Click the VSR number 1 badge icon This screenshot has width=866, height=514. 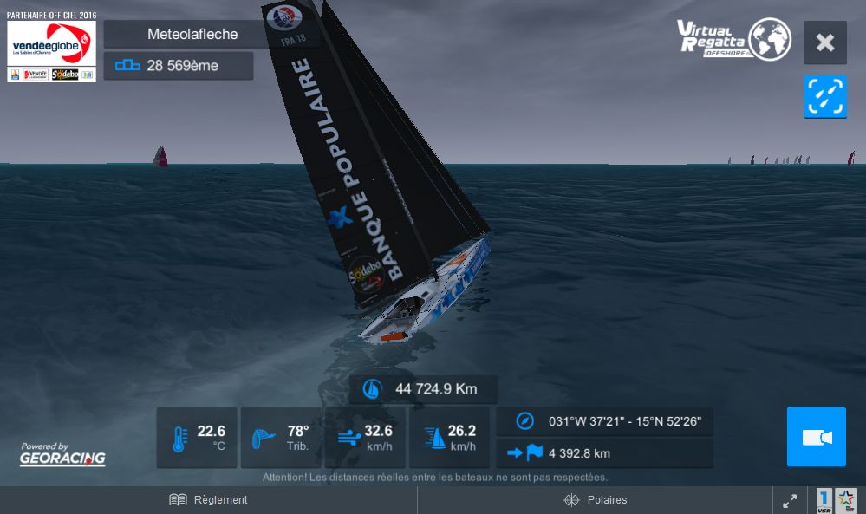pyautogui.click(x=824, y=501)
